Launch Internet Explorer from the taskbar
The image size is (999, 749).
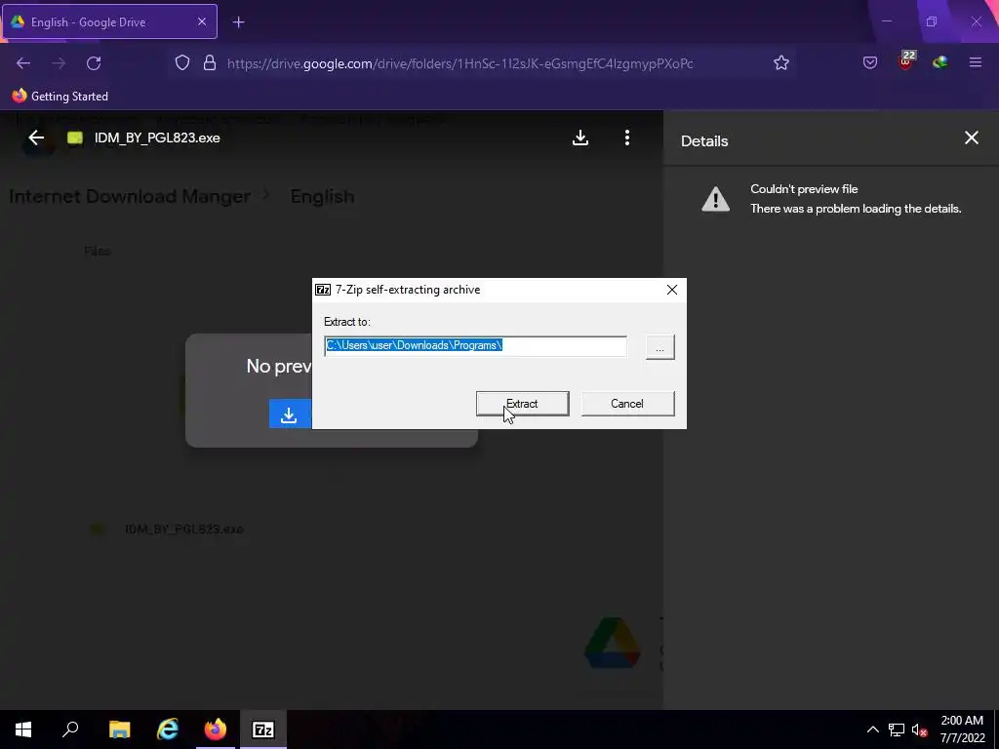(x=168, y=729)
